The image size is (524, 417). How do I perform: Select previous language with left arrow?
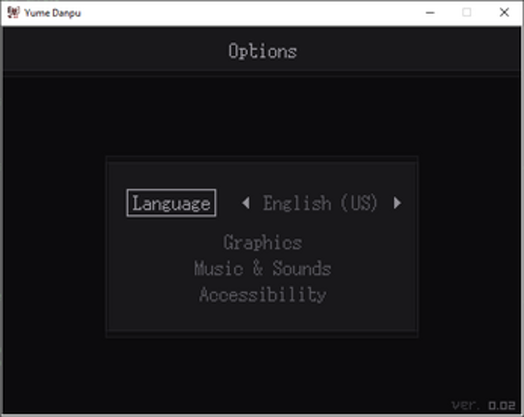(x=246, y=203)
